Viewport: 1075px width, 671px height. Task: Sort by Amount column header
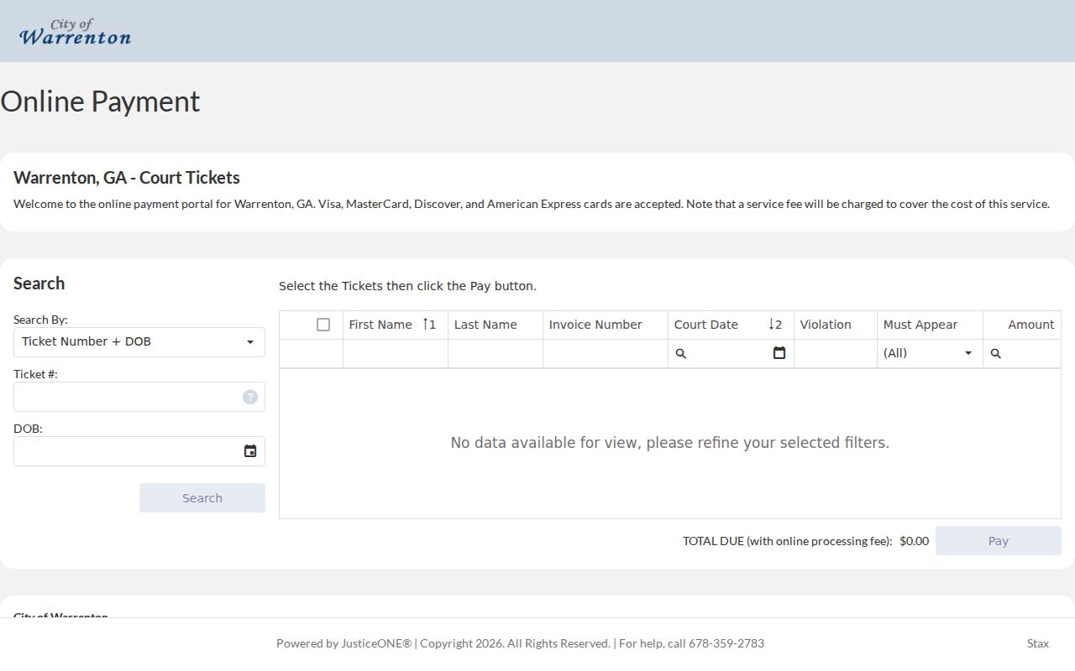pos(1022,325)
